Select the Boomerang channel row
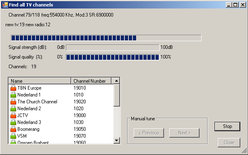The width and height of the screenshot is (248, 155). [61, 129]
